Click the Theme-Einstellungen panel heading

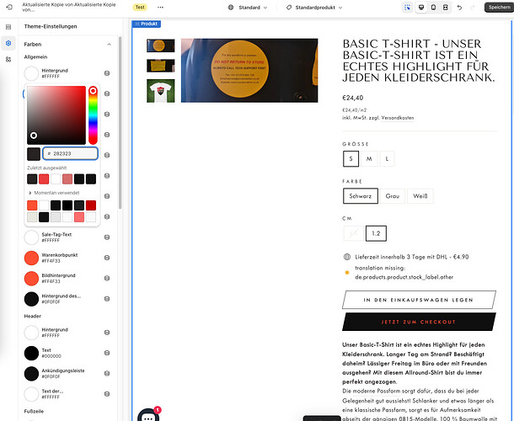coord(51,26)
